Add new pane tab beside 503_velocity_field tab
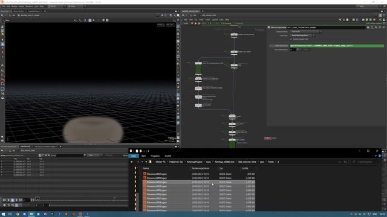 pyautogui.click(x=203, y=11)
